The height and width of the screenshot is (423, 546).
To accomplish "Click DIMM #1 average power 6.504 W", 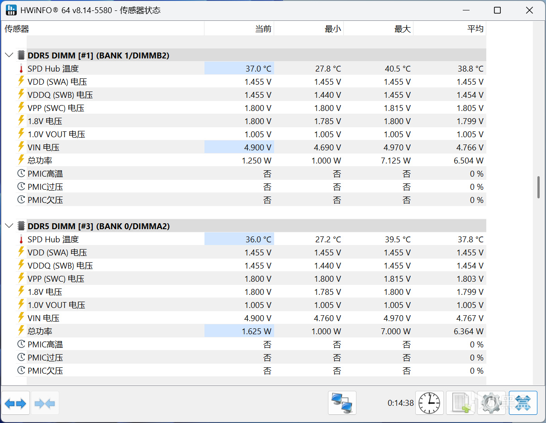I will click(469, 160).
